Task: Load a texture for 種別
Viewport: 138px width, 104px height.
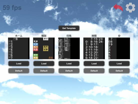Action: [x=44, y=64]
